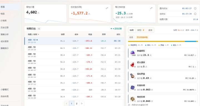Image resolution: width=200 pixels, height=106 pixels.
Task: Click the 地图次数 15.0 value
Action: (195, 19)
